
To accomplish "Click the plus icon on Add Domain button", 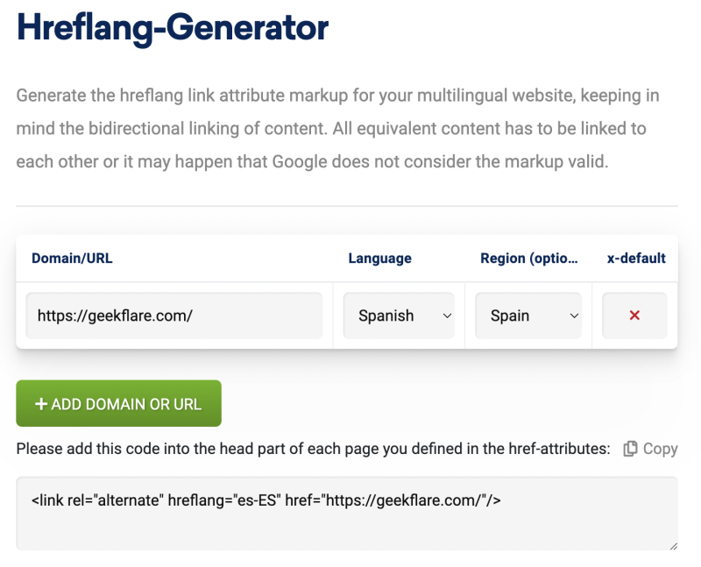I will click(40, 404).
